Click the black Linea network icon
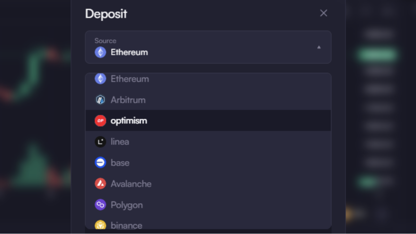Image resolution: width=416 pixels, height=234 pixels. click(100, 141)
